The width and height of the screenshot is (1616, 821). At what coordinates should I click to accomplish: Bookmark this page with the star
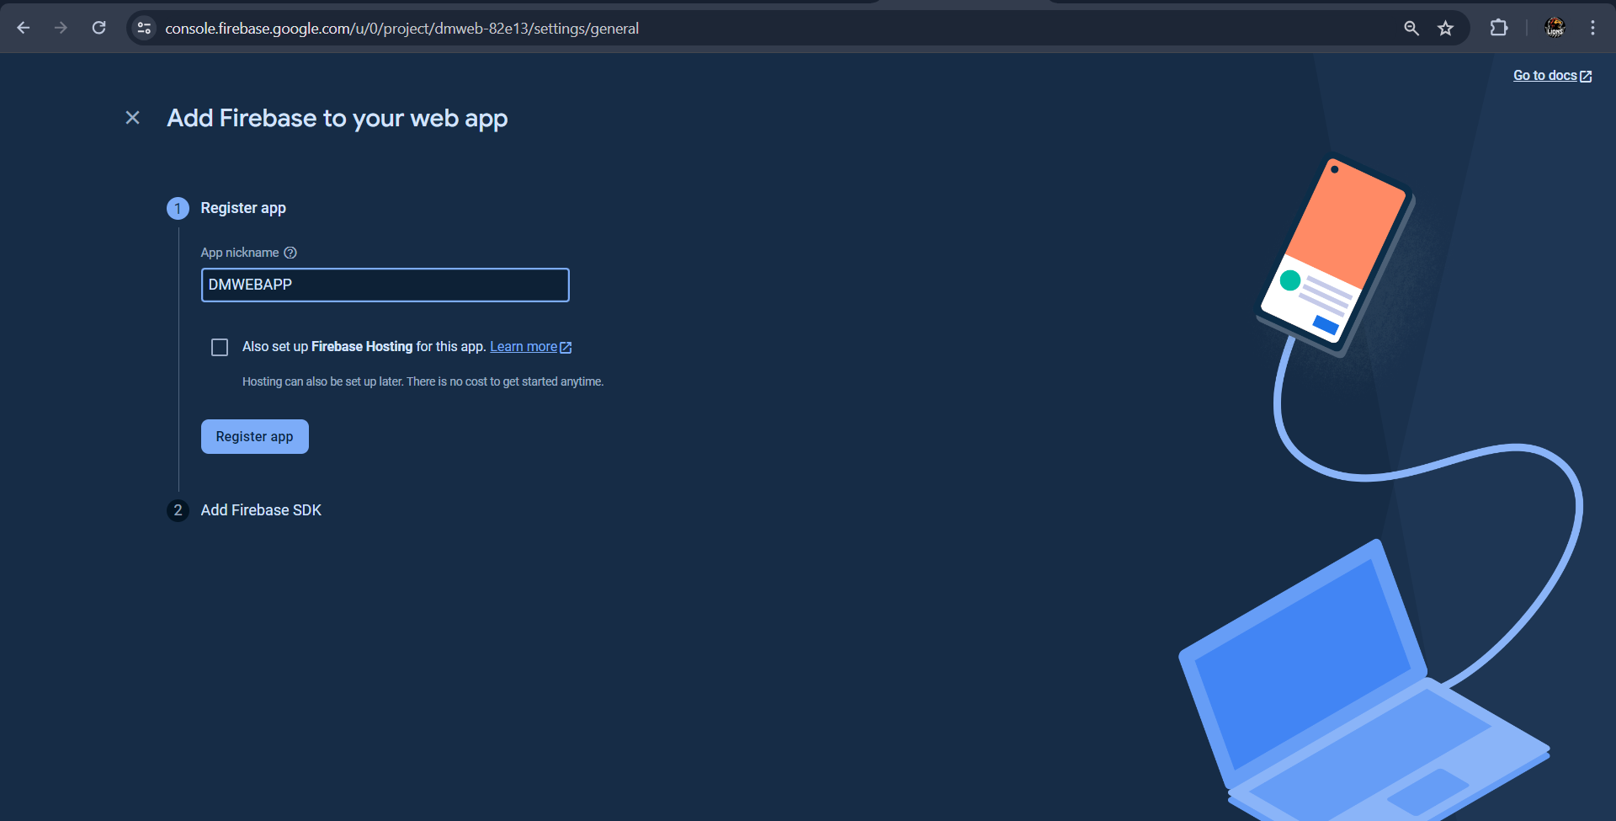[x=1445, y=28]
